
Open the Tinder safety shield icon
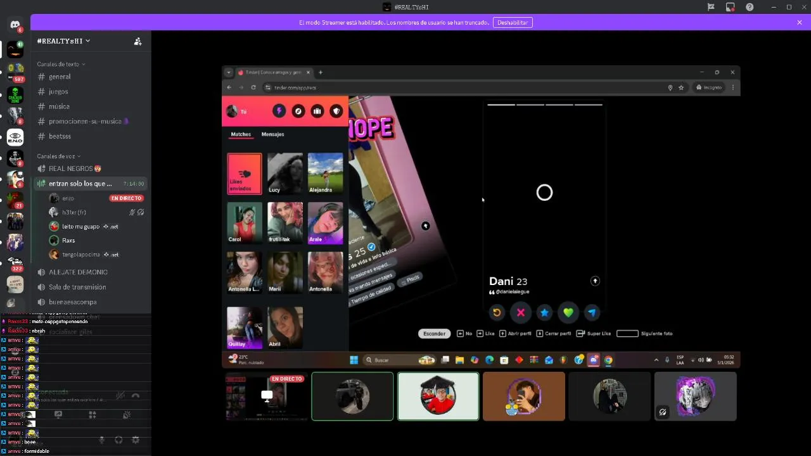(x=336, y=111)
